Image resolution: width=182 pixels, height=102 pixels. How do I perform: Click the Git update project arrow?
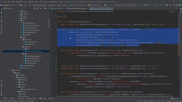point(158,5)
